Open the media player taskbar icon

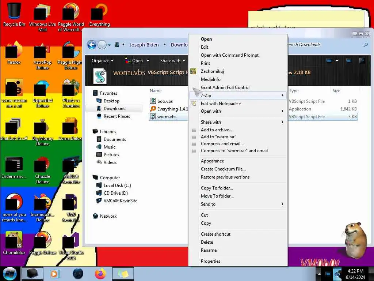tap(54, 274)
